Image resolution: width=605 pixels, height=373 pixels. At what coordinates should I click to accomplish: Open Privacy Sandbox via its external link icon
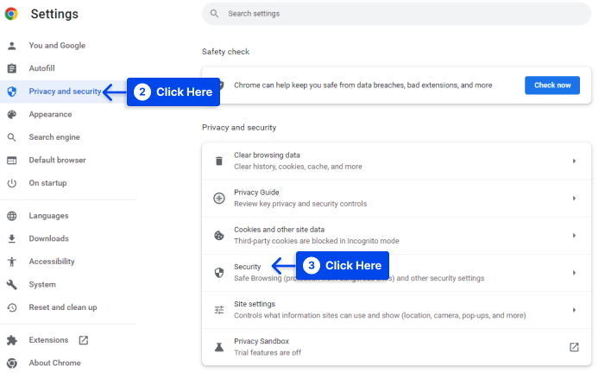coord(574,347)
